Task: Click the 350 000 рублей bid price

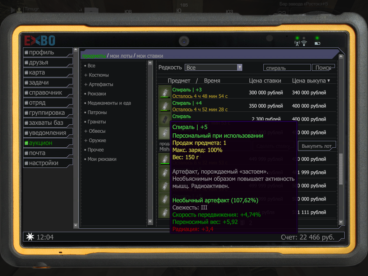Action: click(266, 106)
